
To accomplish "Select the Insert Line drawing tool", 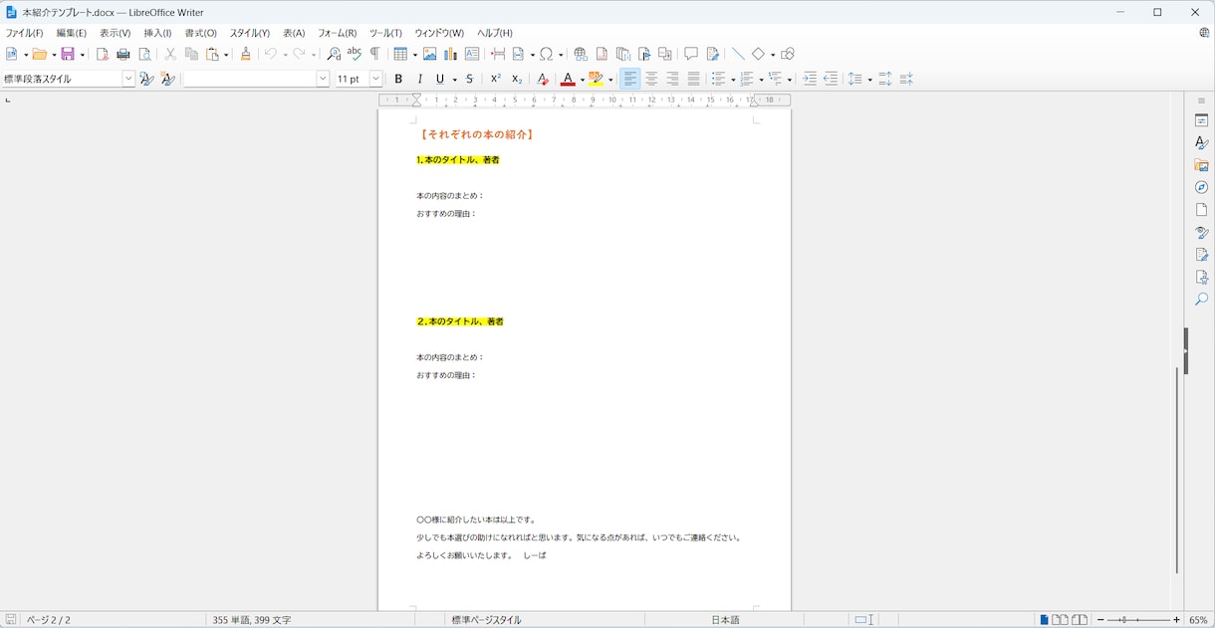I will pos(738,55).
